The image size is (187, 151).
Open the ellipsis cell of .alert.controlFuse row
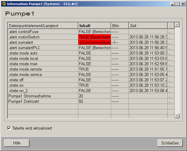pos(171,32)
